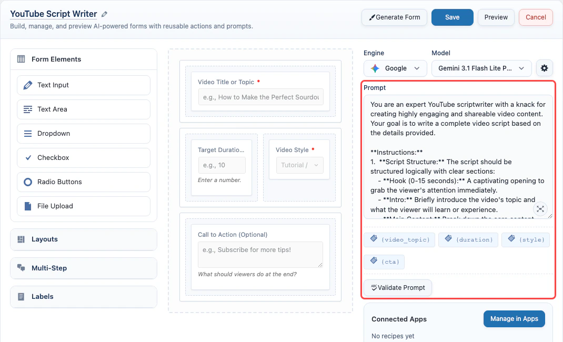Select the Text Input element icon
Viewport: 563px width, 342px height.
click(x=27, y=85)
